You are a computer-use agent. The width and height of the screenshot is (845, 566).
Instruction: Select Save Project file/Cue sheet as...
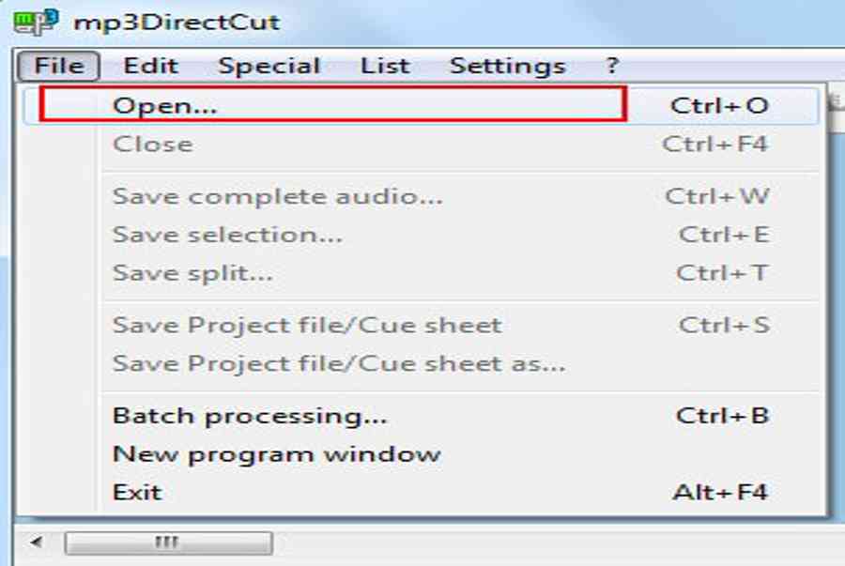422,363
